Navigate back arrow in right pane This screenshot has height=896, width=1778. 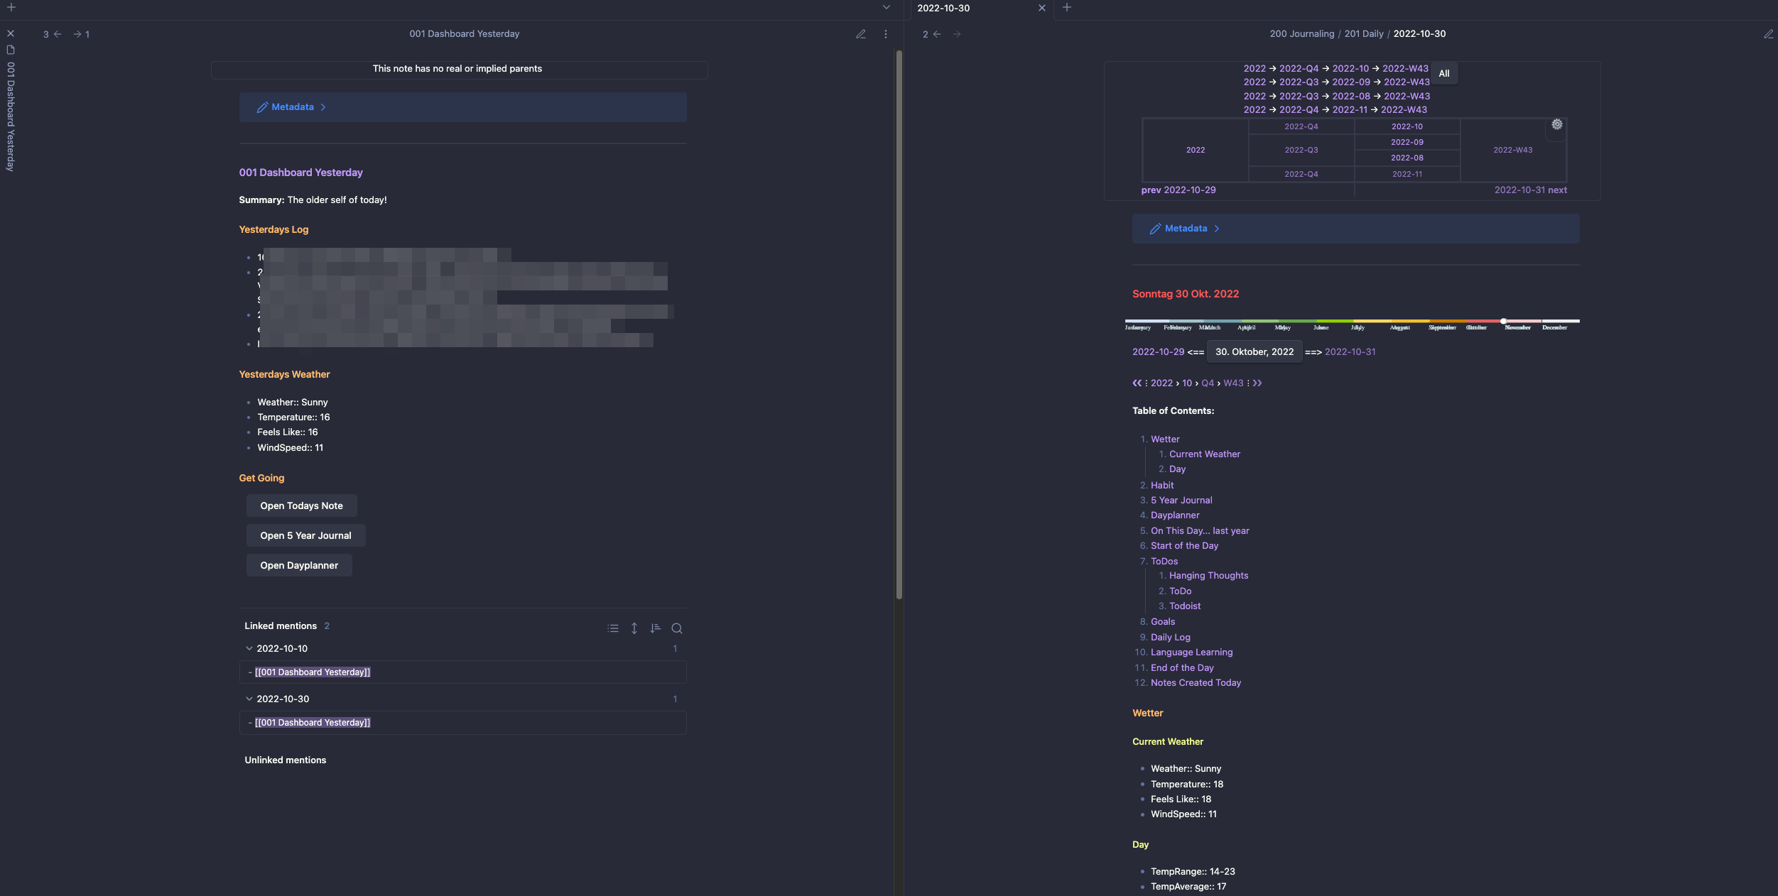[x=937, y=34]
